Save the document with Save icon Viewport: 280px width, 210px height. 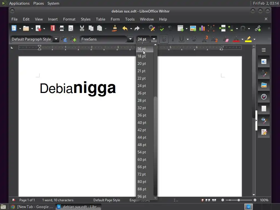pyautogui.click(x=38, y=28)
